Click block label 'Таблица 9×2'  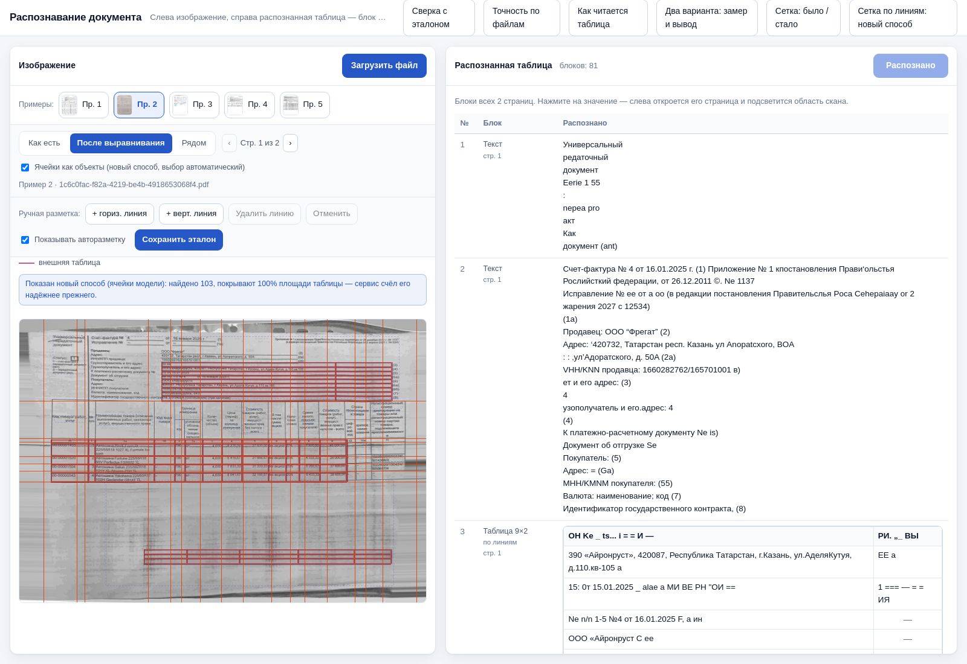(505, 531)
